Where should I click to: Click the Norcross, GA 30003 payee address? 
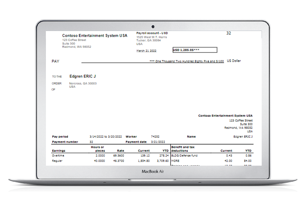coord(83,83)
